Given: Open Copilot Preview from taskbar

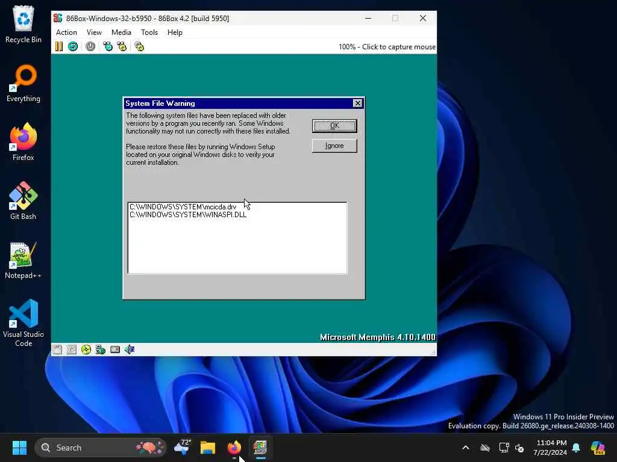Looking at the screenshot, I should pos(598,448).
